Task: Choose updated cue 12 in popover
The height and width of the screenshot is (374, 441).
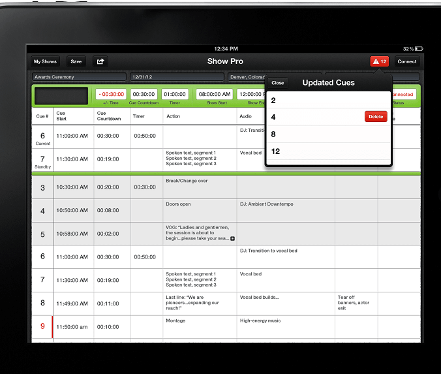Action: [x=328, y=151]
